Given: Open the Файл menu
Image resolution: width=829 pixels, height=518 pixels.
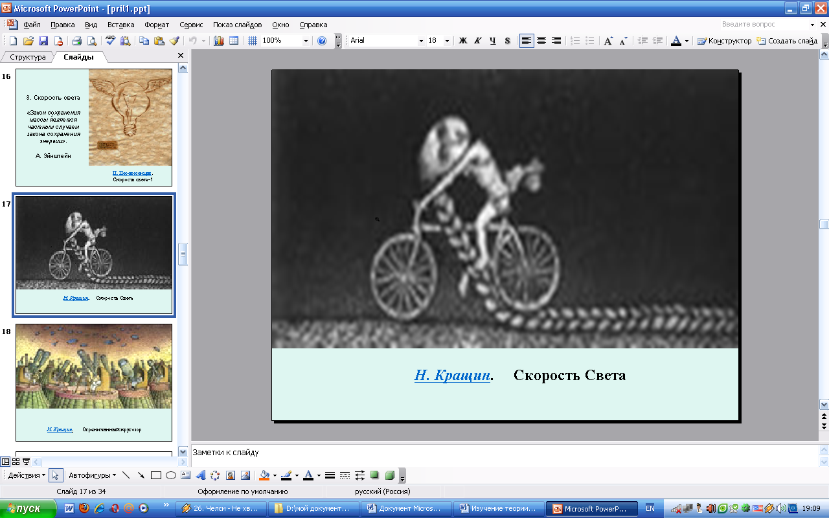Looking at the screenshot, I should pyautogui.click(x=32, y=25).
